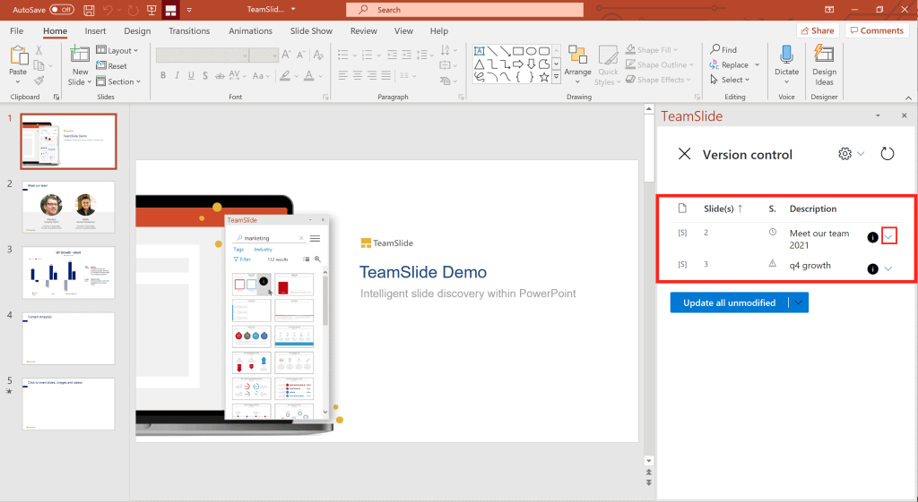Select slide 2 Meet our team thumbnail
This screenshot has height=502, width=918.
pyautogui.click(x=69, y=207)
